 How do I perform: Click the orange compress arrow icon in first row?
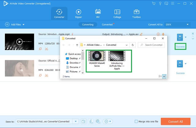coord(163,34)
